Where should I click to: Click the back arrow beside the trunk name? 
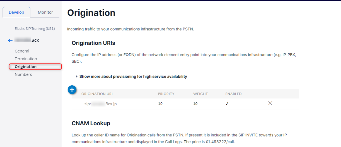pyautogui.click(x=10, y=40)
